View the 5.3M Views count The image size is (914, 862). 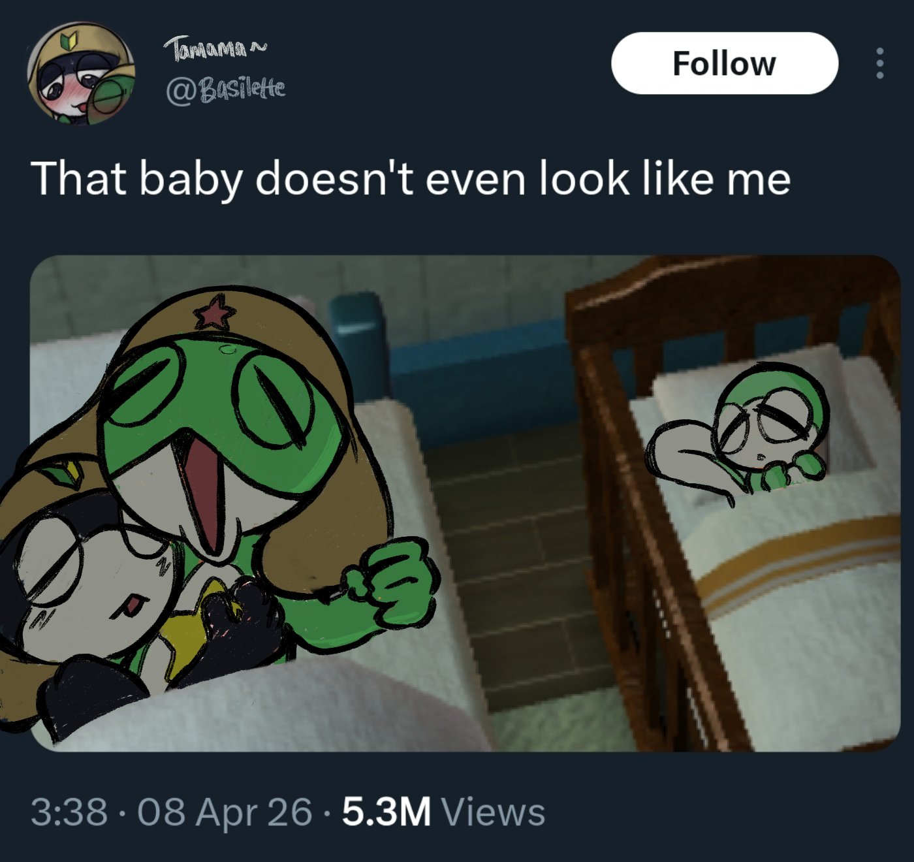[443, 812]
